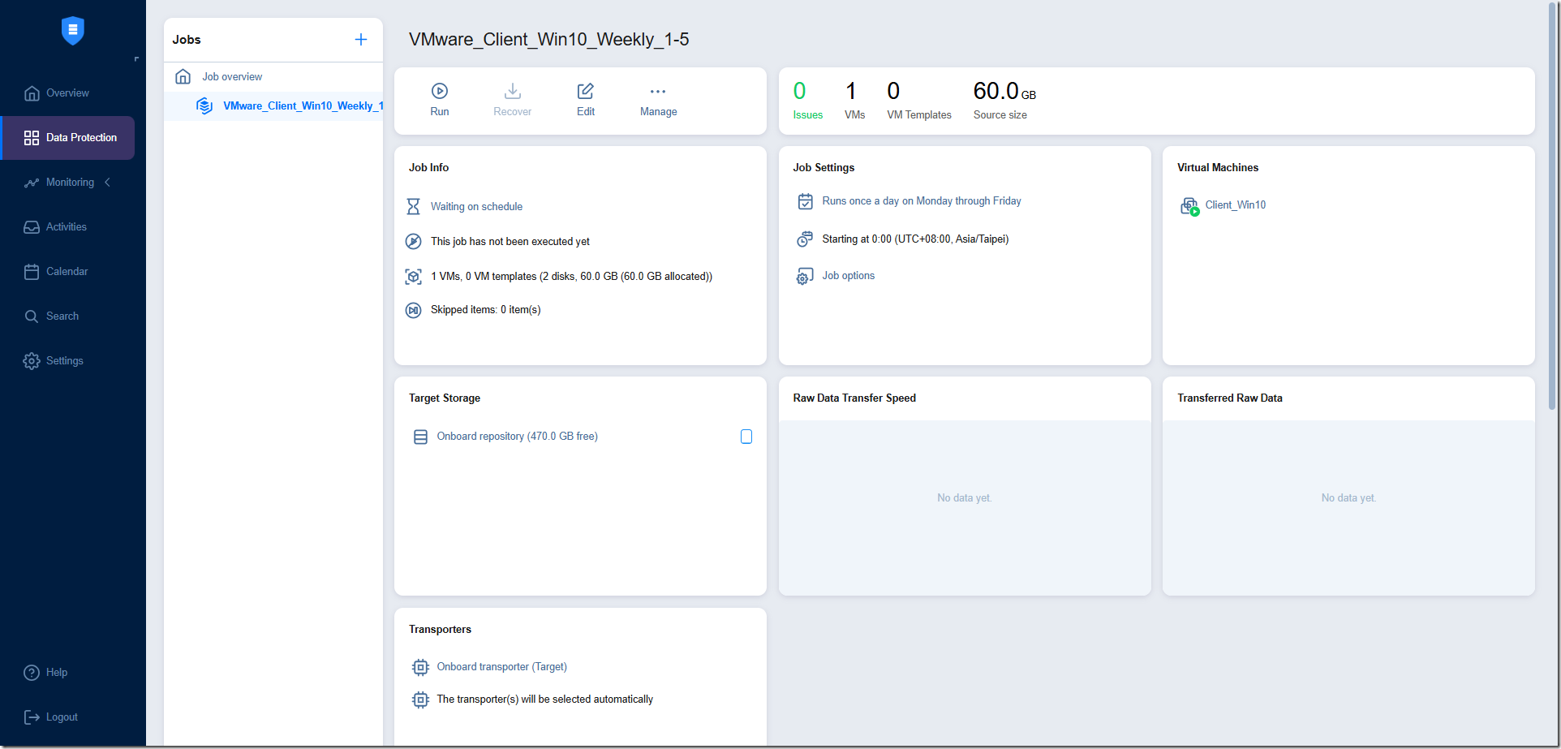This screenshot has height=749, width=1561.
Task: Open the Client_Win10 virtual machine link
Action: pyautogui.click(x=1235, y=205)
